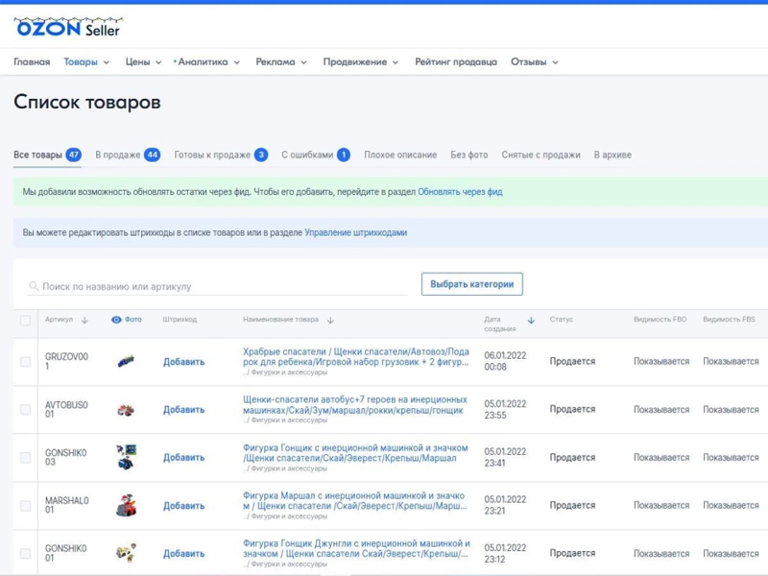Click the Список товаров heading
The width and height of the screenshot is (768, 576).
coord(87,102)
